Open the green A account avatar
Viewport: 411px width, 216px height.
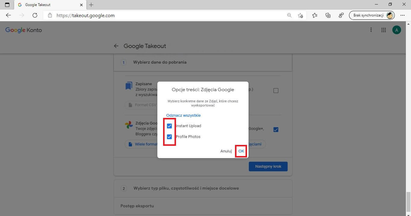click(x=397, y=30)
